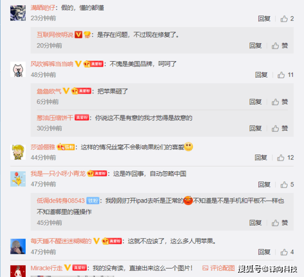Viewport: 304px width, 277px height.
Task: Like the 6分钟前 reply 把苹果砸了
Action: pos(280,102)
